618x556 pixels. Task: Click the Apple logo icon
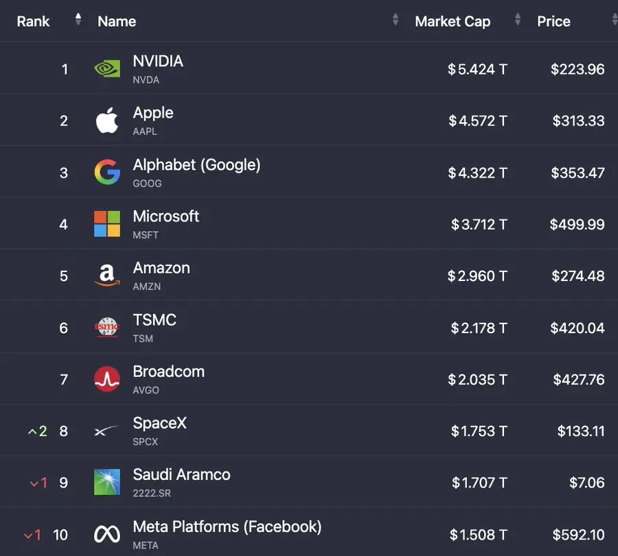coord(107,120)
